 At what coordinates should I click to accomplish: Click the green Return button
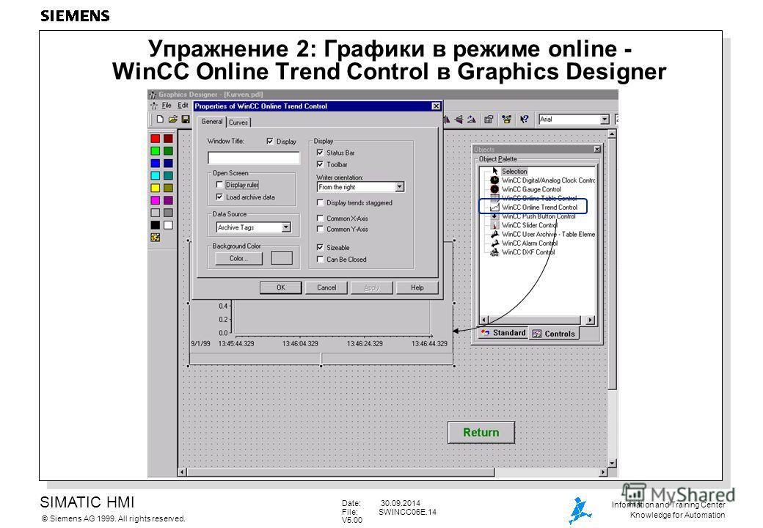click(481, 432)
